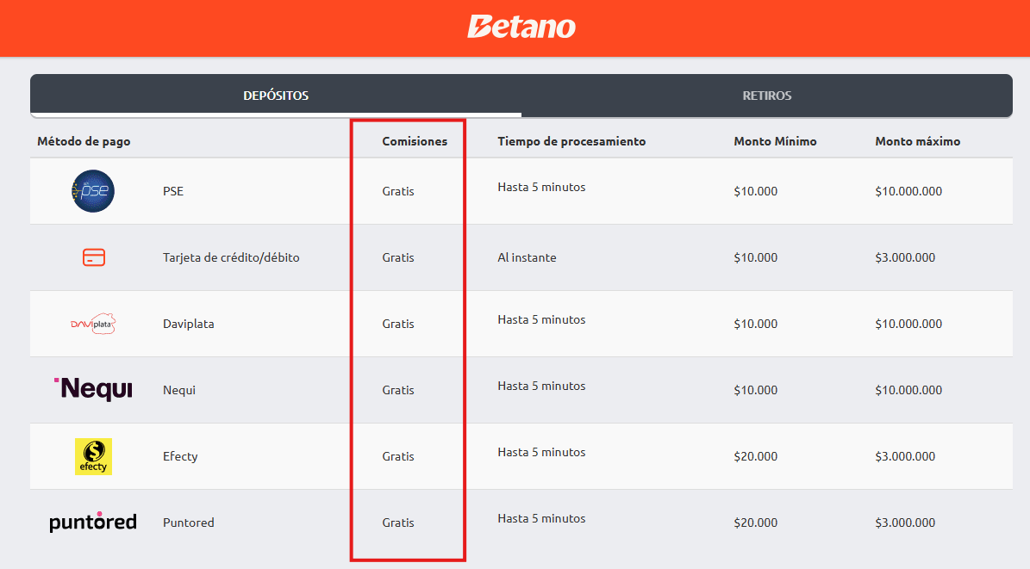Click the Monto máximo column header
Image resolution: width=1030 pixels, height=569 pixels.
(x=918, y=141)
